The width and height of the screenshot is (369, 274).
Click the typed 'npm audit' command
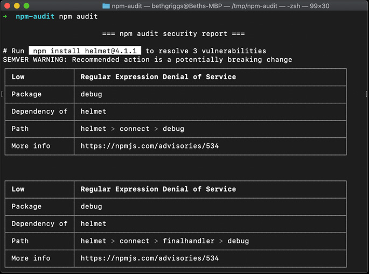point(78,16)
